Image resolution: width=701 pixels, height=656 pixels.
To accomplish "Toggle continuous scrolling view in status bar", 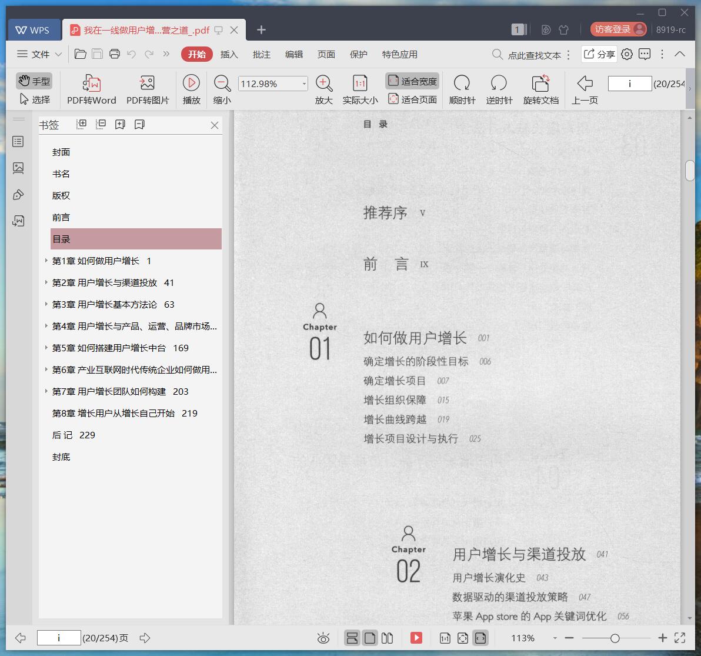I will (x=352, y=638).
